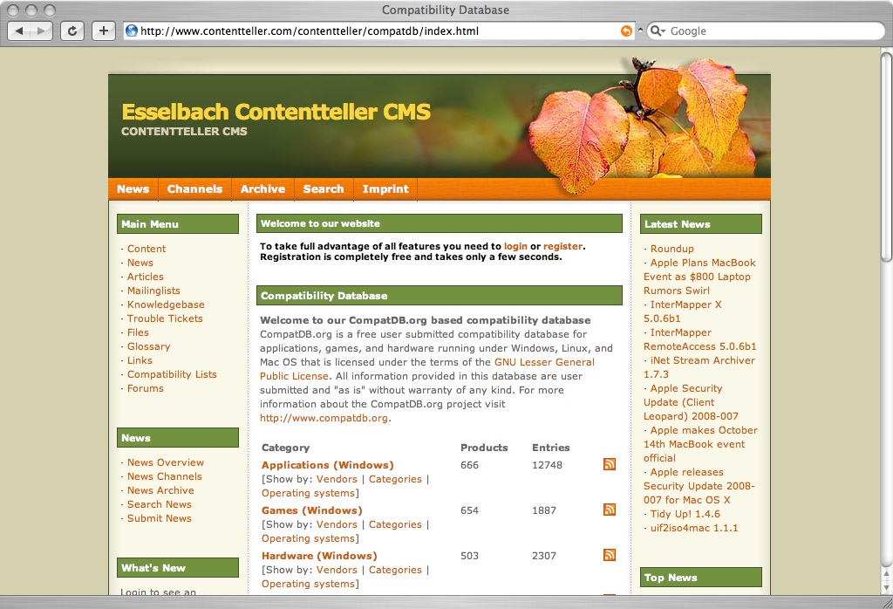Open the Imprint navigation tab

[385, 189]
